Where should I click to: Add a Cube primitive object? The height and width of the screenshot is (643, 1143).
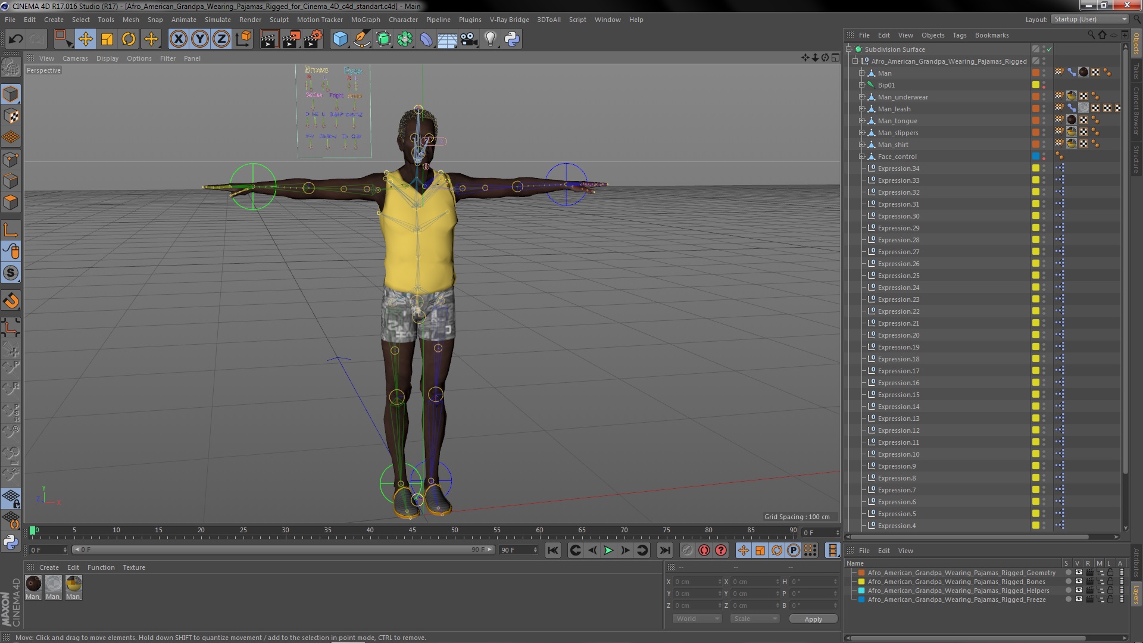340,39
